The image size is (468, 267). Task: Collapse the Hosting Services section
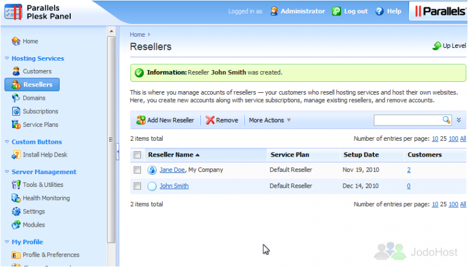coord(7,58)
